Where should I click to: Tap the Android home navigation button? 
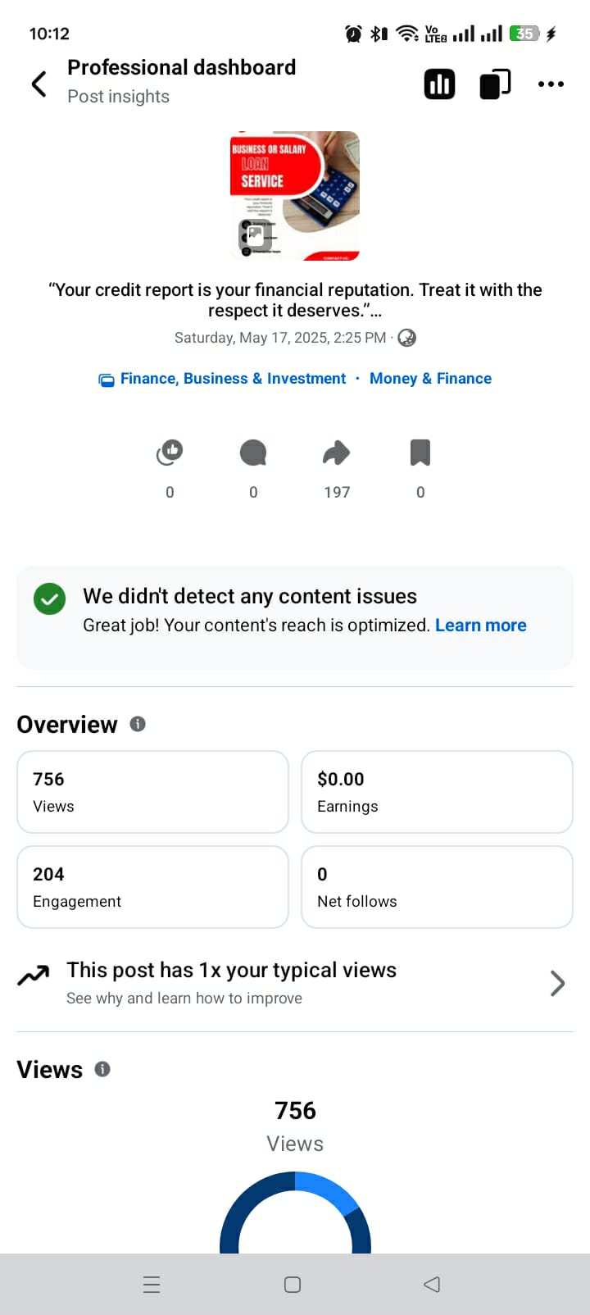click(293, 1285)
